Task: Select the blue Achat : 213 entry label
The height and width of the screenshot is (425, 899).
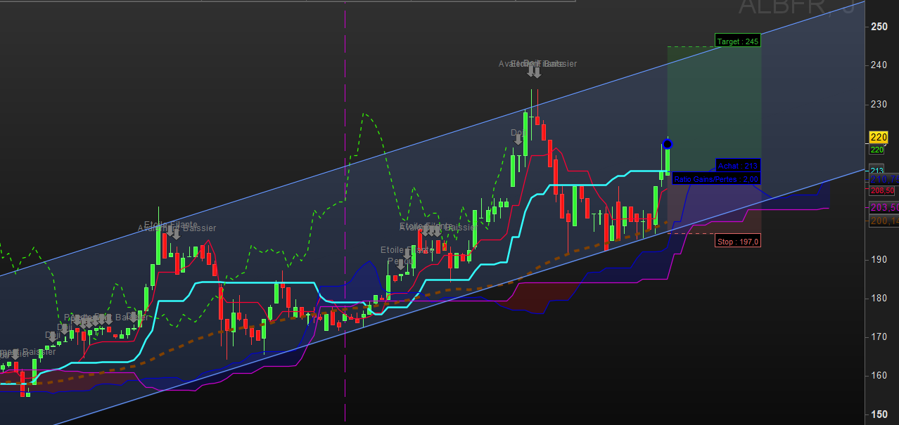Action: [737, 165]
